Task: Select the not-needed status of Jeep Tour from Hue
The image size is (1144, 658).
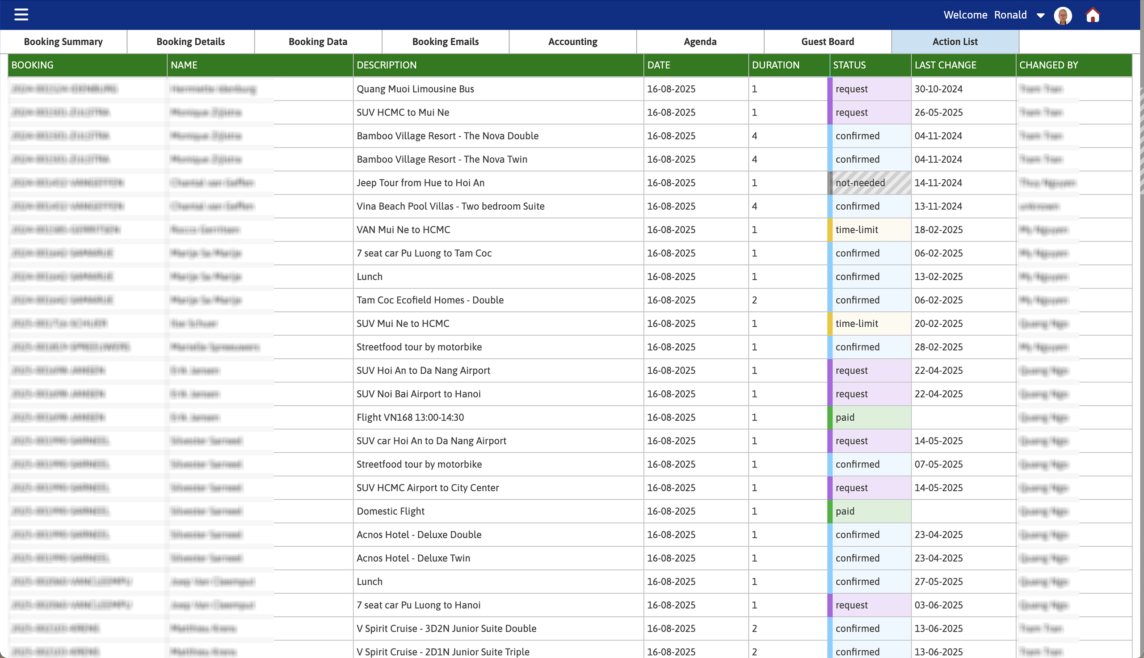Action: [x=860, y=182]
